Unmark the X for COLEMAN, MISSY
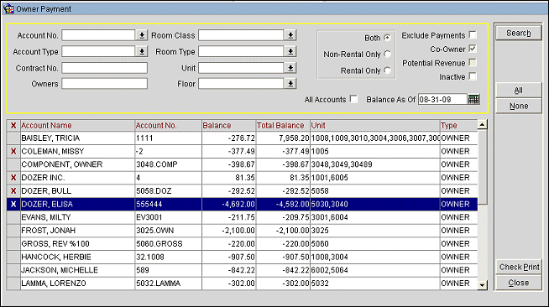549x307 pixels. point(13,151)
